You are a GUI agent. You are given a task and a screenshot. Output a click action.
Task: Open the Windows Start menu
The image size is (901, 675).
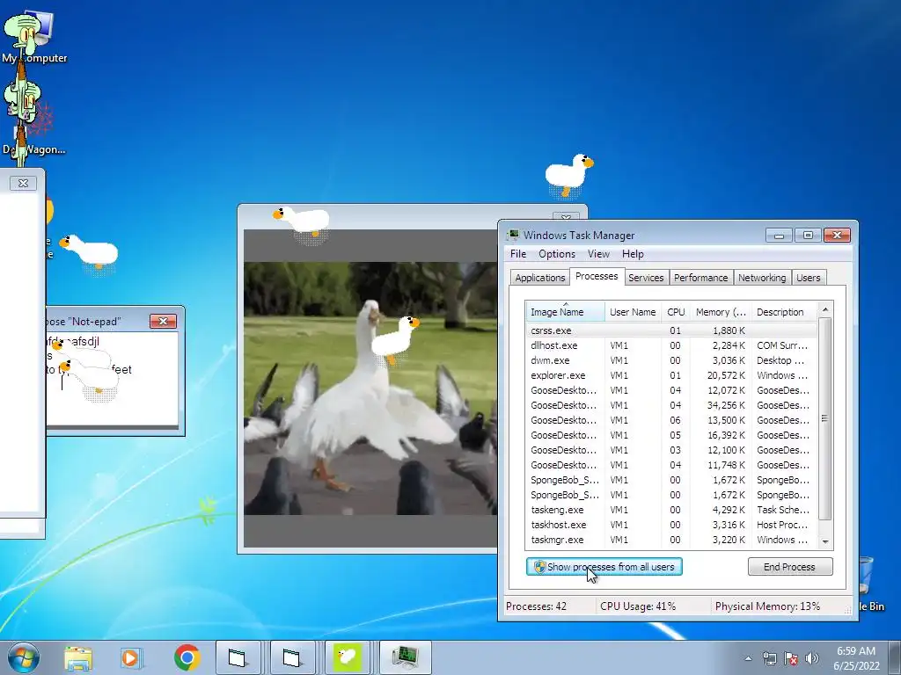[x=24, y=657]
